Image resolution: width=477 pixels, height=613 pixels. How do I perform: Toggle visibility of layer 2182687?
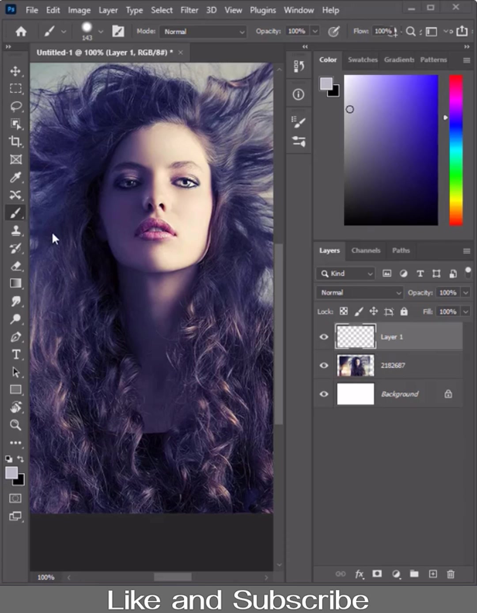(x=324, y=365)
